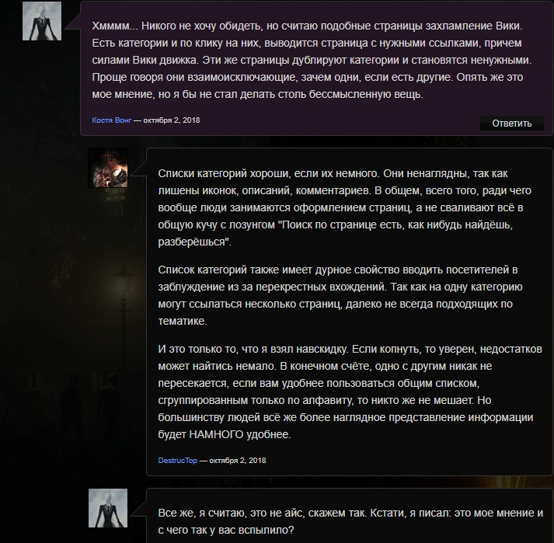The image size is (554, 543).
Task: Click the date next to the DestrucTop username
Action: tap(238, 461)
